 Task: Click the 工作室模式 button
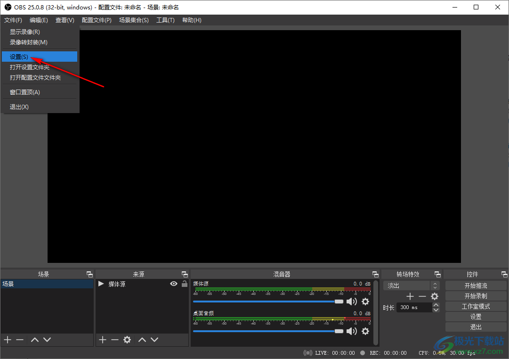(x=476, y=306)
